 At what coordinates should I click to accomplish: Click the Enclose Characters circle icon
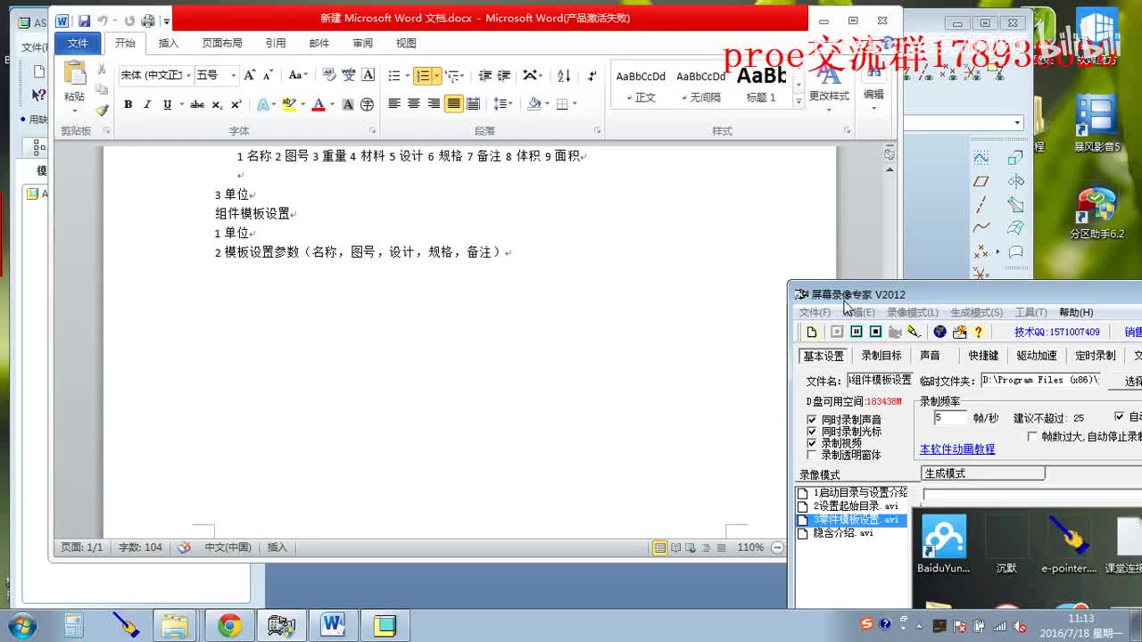tap(367, 104)
